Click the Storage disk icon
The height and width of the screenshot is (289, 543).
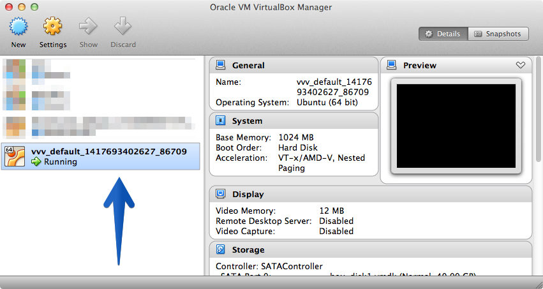pyautogui.click(x=221, y=249)
